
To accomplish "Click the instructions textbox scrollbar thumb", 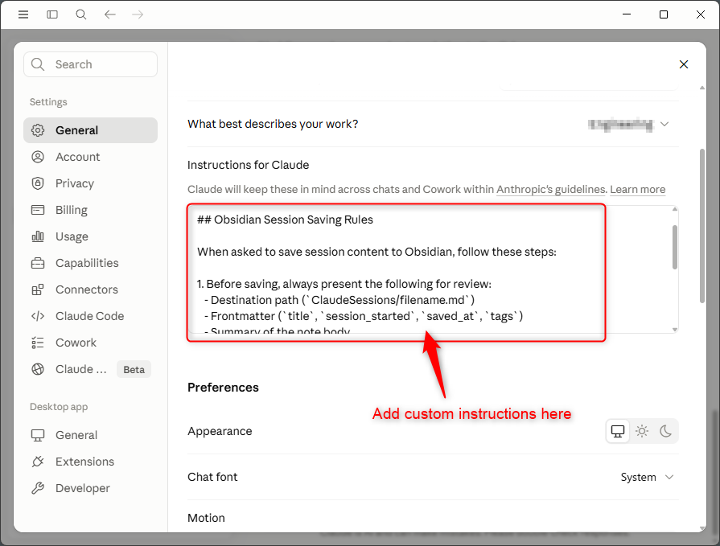I will [674, 247].
